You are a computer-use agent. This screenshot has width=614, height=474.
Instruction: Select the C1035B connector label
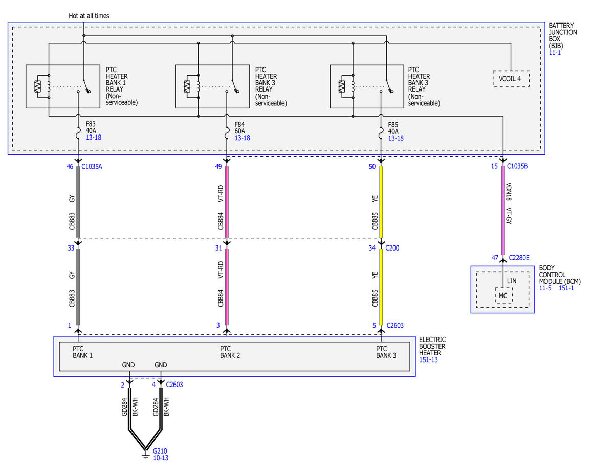(517, 166)
